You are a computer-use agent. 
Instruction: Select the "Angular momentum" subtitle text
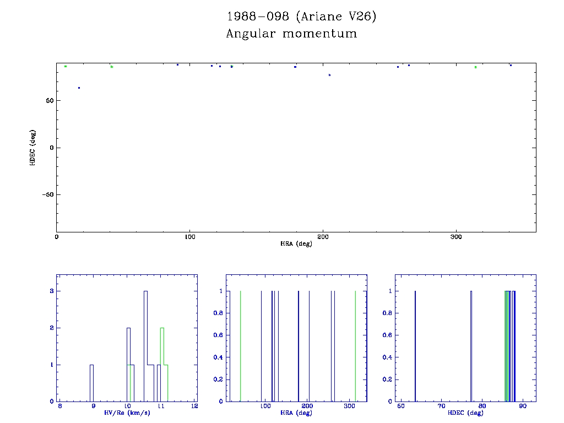pyautogui.click(x=291, y=34)
